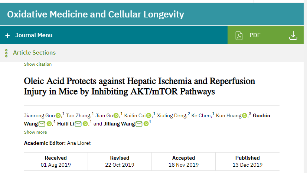Screen dimensions: 307x173
Task: Open Kailin Cai's ORCID icon
Action: (149, 116)
